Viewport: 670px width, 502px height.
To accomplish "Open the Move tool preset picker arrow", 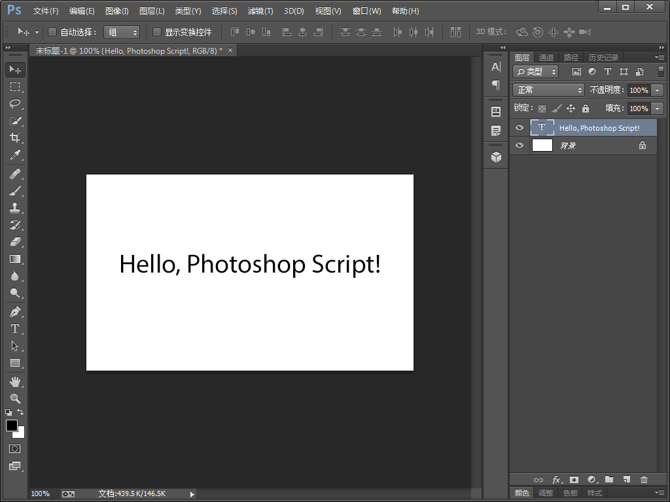I will point(37,32).
